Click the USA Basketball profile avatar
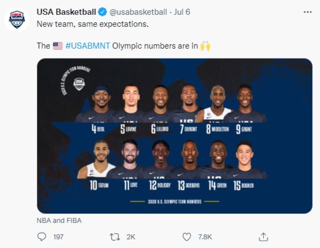 click(17, 19)
